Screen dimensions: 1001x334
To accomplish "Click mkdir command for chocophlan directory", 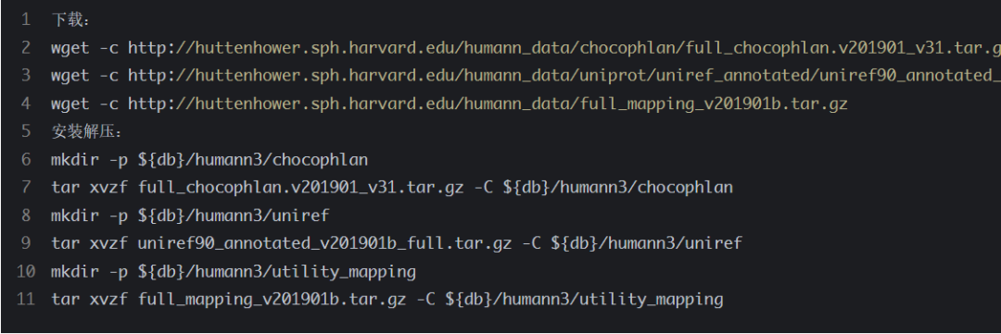I will tap(209, 159).
